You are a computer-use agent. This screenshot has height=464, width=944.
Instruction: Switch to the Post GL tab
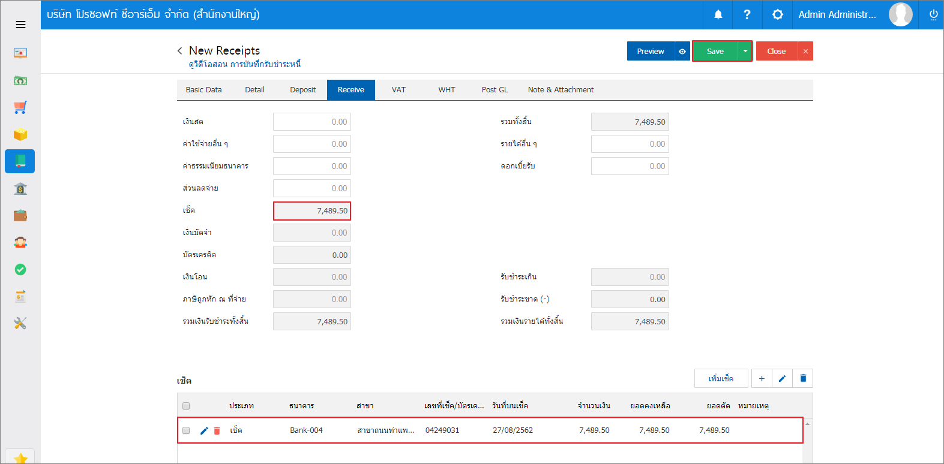click(495, 90)
